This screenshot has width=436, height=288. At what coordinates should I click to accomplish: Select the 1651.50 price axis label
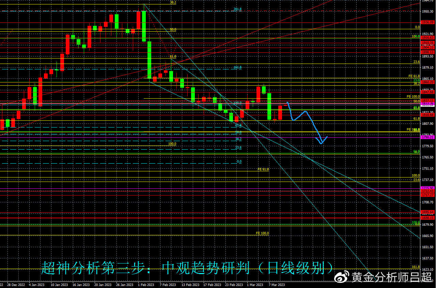[x=428, y=247]
